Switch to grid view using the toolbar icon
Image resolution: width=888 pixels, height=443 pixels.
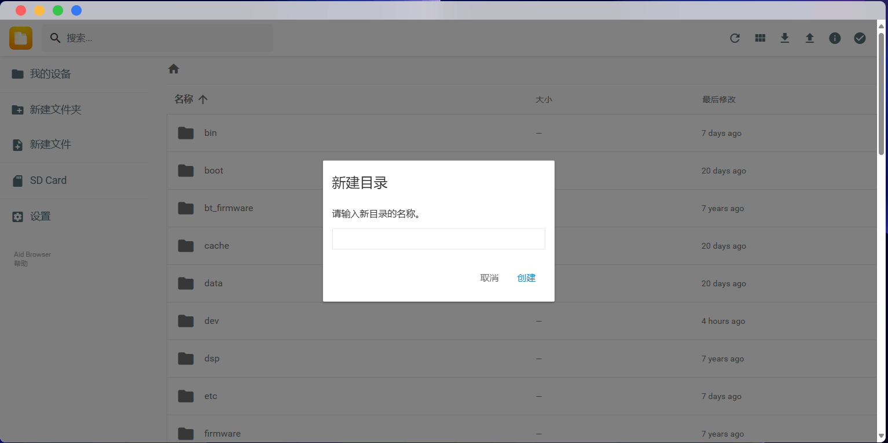click(759, 38)
